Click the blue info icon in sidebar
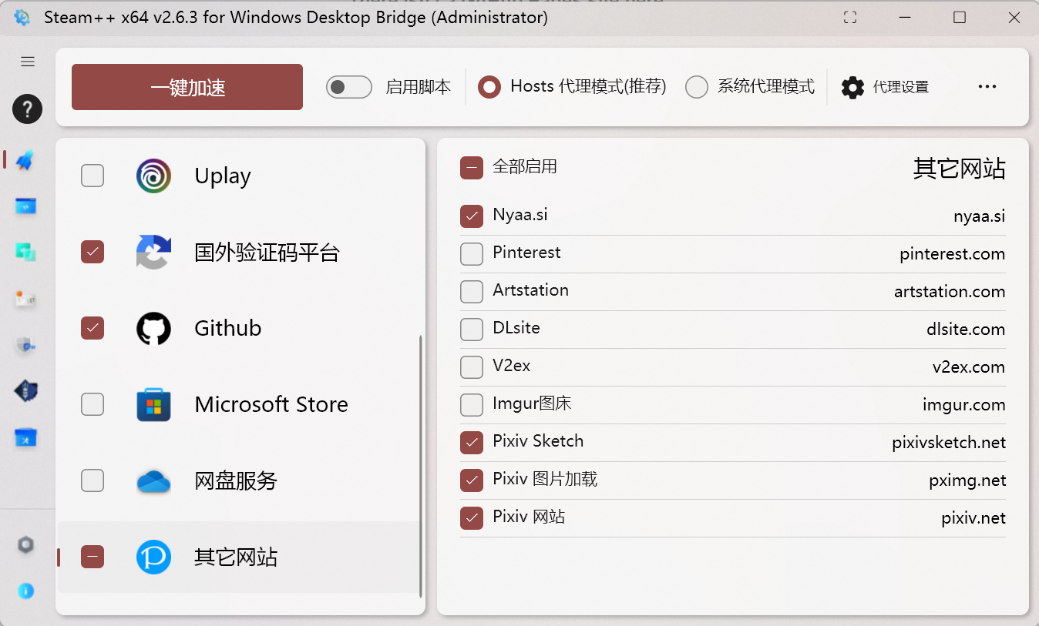The image size is (1039, 626). (26, 591)
